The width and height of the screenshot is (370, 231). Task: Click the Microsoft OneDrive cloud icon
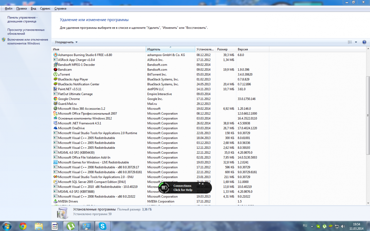(55, 128)
